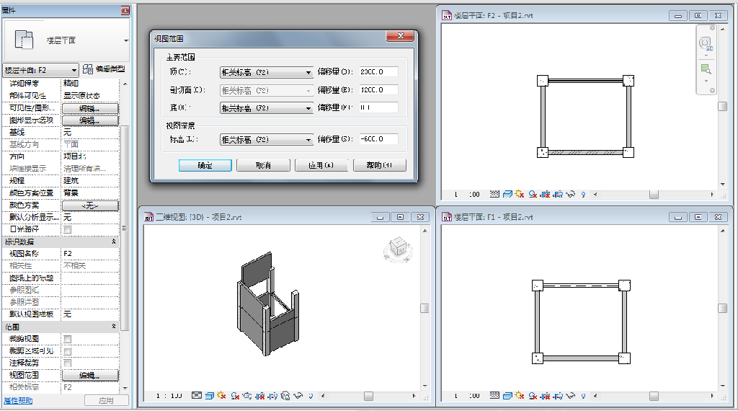738x411 pixels.
Task: Activate zoom region tool in F2 navigation bar
Action: (x=706, y=69)
